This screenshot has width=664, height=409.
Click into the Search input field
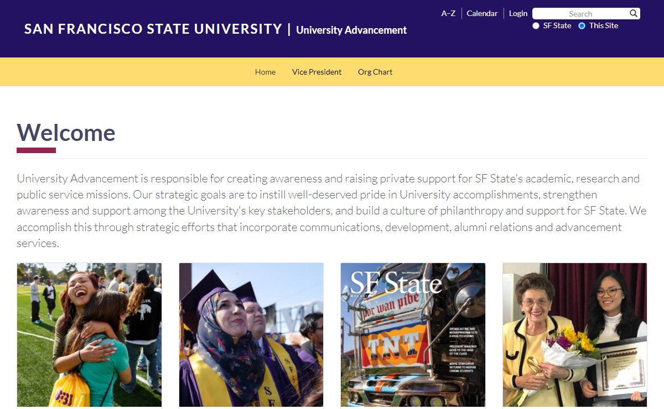coord(580,14)
